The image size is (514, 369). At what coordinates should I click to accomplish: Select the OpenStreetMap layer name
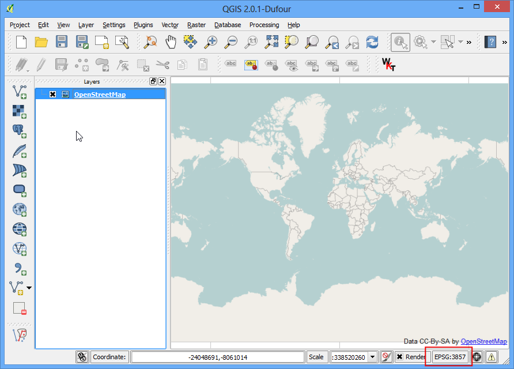100,95
